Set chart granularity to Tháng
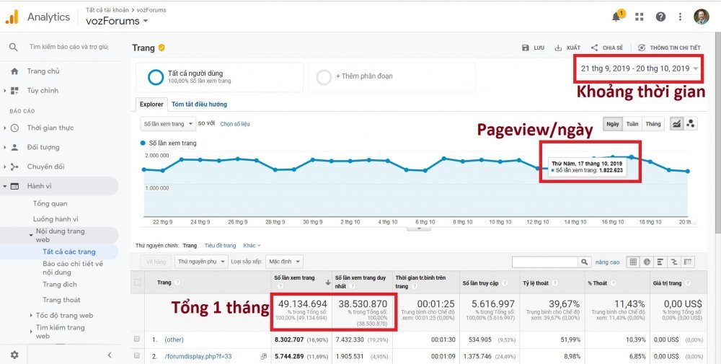The image size is (721, 364). click(653, 124)
